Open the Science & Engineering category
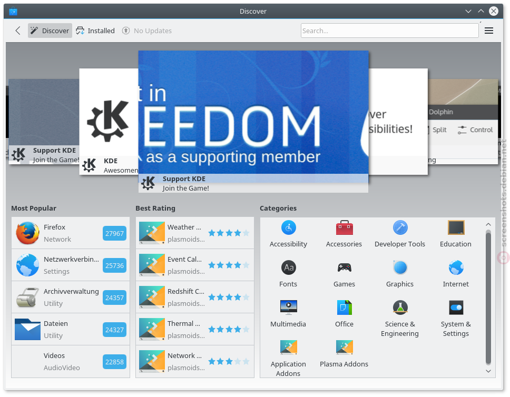 tap(400, 319)
